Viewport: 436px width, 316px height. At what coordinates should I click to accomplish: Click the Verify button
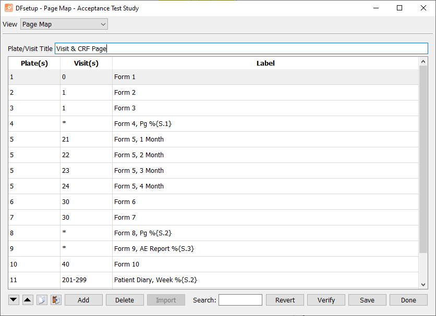point(326,300)
